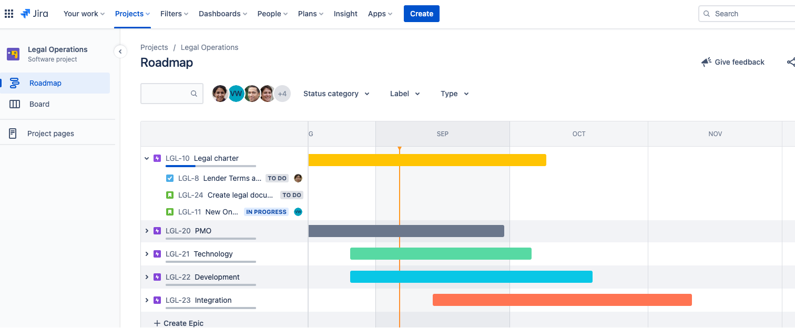Switch to the Board view
This screenshot has height=328, width=795.
click(x=39, y=104)
